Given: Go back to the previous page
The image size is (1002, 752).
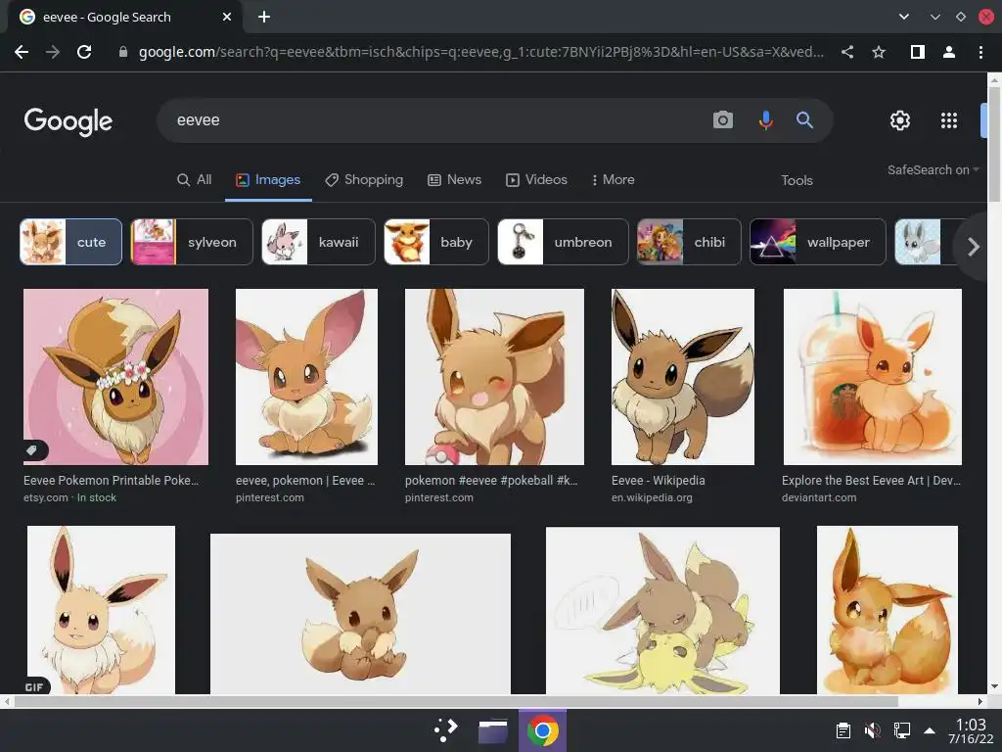Looking at the screenshot, I should 22,52.
